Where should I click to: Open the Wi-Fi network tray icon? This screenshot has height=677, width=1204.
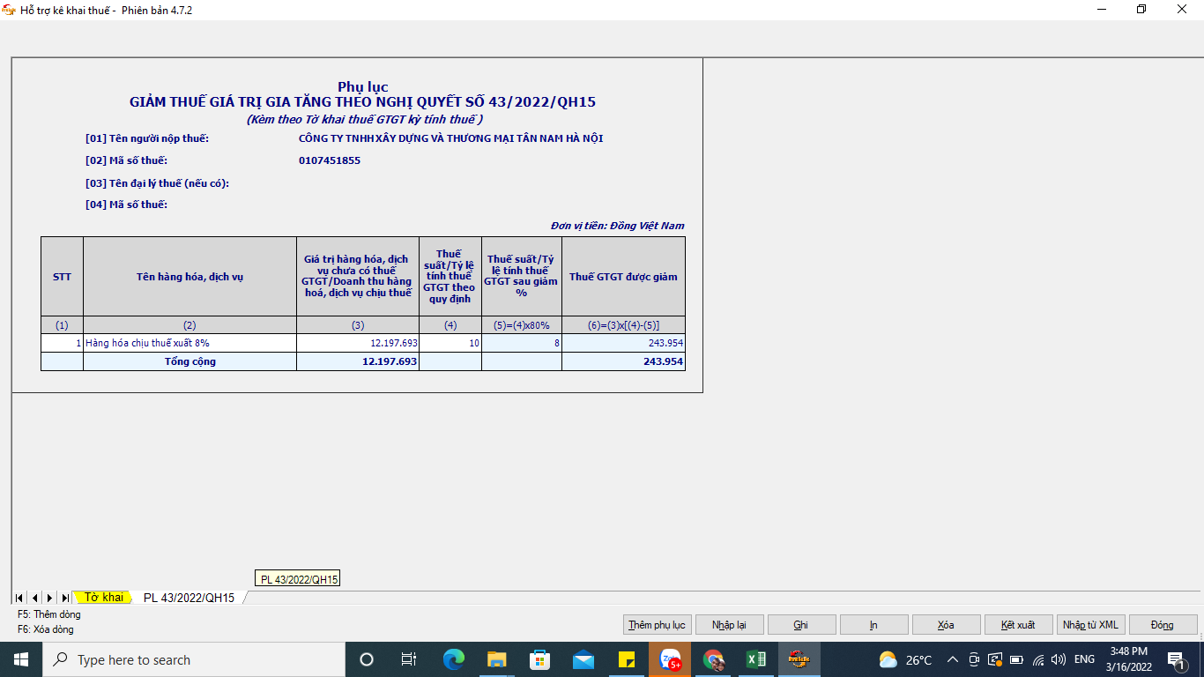click(x=1038, y=659)
